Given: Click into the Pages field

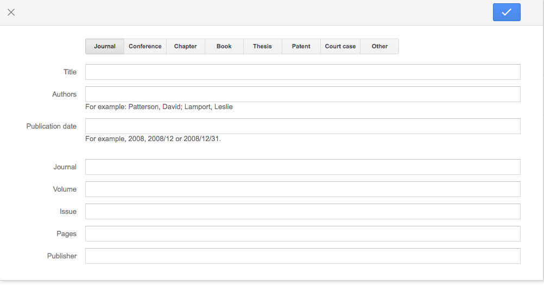Looking at the screenshot, I should pos(302,234).
